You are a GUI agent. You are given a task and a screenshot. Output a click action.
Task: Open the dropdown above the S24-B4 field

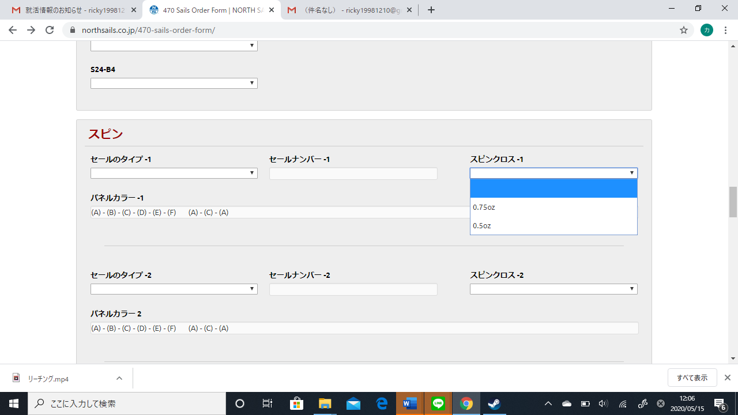[x=174, y=46]
